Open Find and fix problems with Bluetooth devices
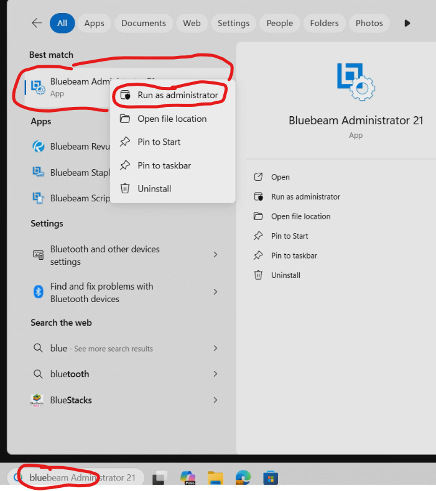Viewport: 436px width, 491px height. 126,293
